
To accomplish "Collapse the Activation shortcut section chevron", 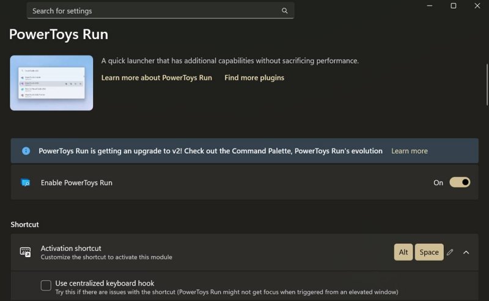I will 466,252.
